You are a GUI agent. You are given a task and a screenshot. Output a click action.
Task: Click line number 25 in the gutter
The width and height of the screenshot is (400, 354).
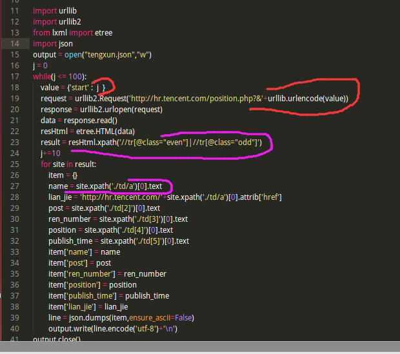(x=15, y=164)
